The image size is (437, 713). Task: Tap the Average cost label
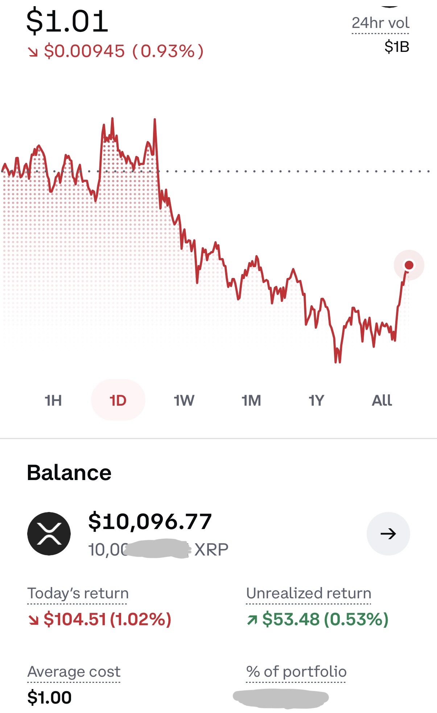[x=74, y=672]
